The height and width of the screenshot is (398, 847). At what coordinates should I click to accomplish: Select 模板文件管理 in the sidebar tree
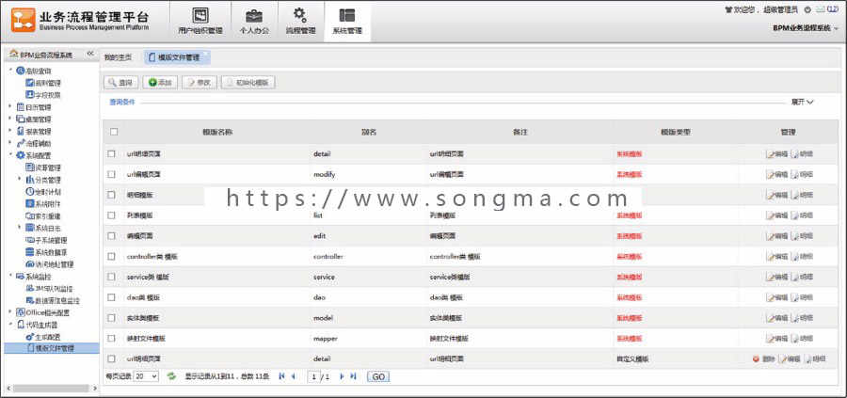click(50, 348)
